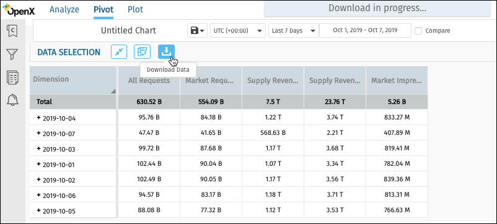Image resolution: width=497 pixels, height=224 pixels.
Task: Click the 95.76 B cell
Action: pyautogui.click(x=149, y=118)
